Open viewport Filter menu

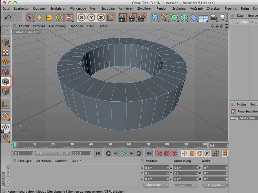click(x=91, y=26)
